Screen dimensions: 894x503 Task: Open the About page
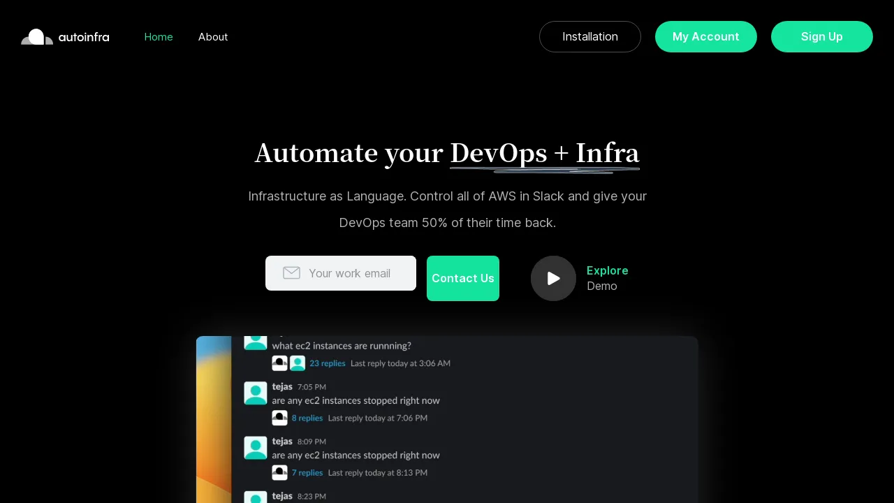coord(213,36)
